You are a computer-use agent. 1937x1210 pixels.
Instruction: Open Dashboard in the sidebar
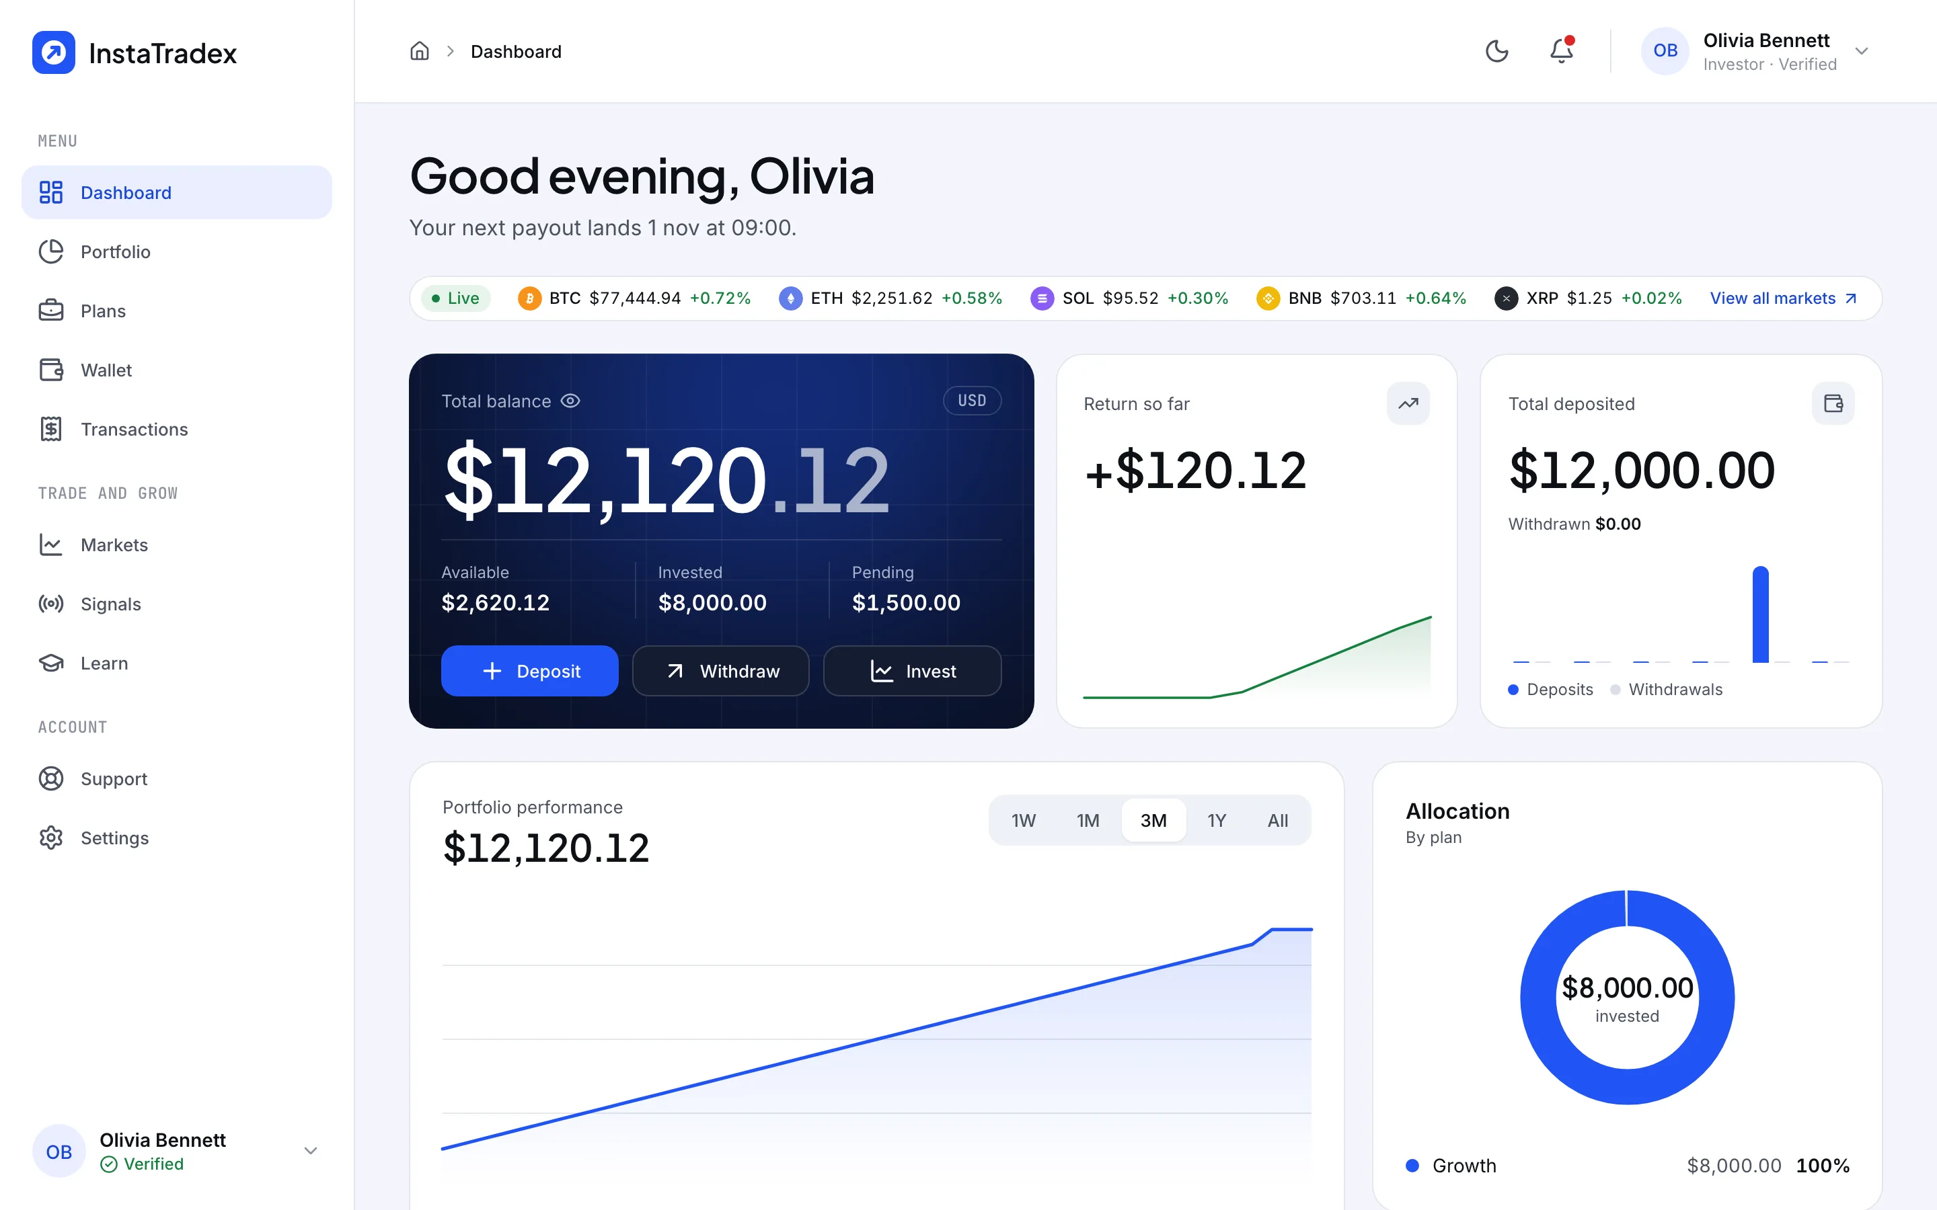[x=177, y=192]
